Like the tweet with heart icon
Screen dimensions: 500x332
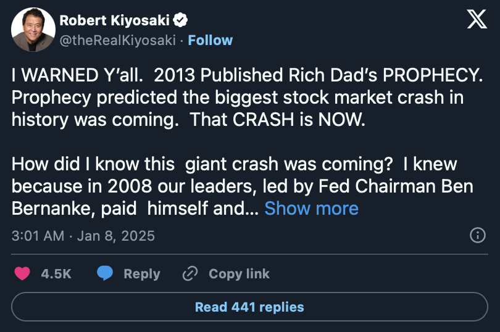(x=22, y=273)
